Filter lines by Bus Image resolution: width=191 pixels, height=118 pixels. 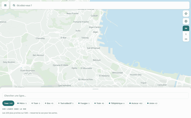pos(49,103)
